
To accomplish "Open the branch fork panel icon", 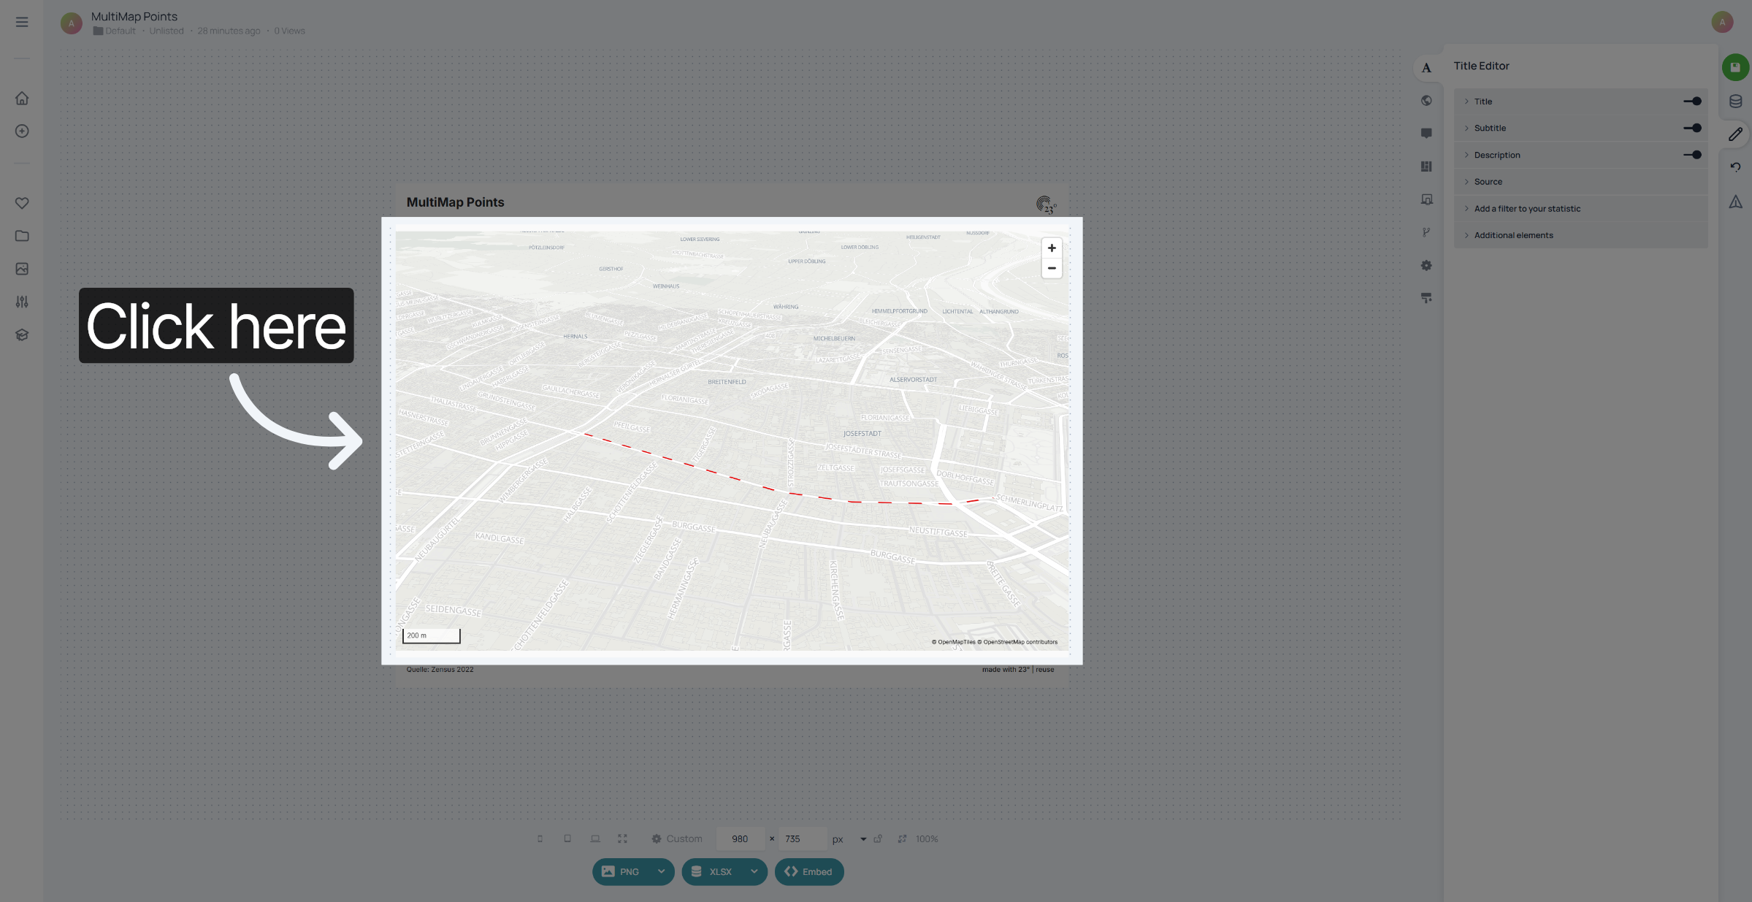I will click(x=1426, y=232).
